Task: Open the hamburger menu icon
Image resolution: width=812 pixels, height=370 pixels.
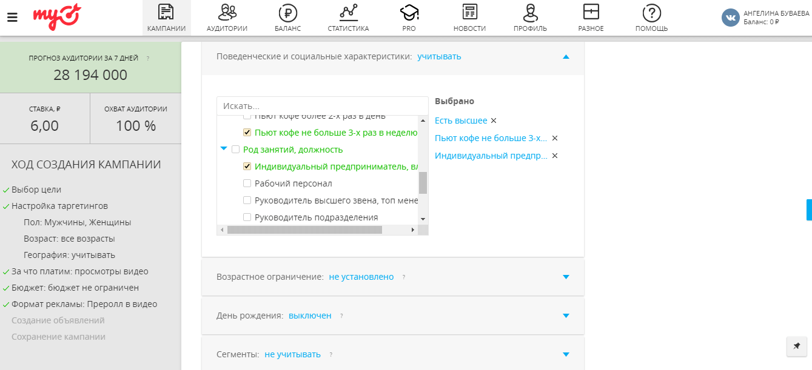Action: click(x=12, y=17)
